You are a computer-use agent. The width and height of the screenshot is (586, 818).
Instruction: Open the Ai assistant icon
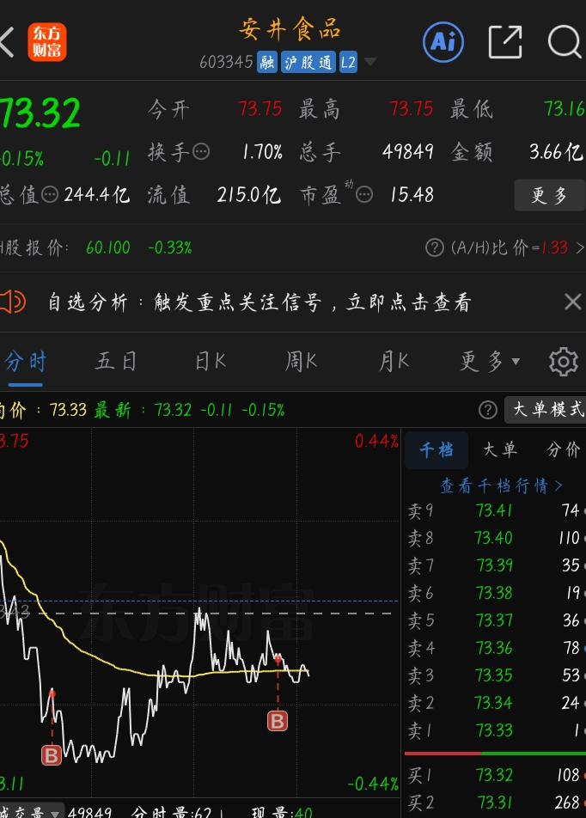pyautogui.click(x=443, y=42)
